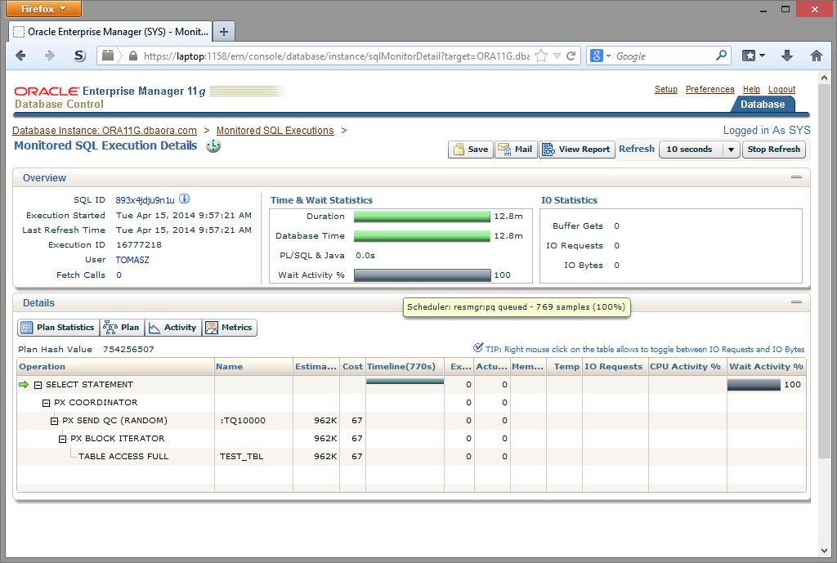This screenshot has width=837, height=563.
Task: Open the 10 seconds refresh dropdown
Action: [700, 150]
